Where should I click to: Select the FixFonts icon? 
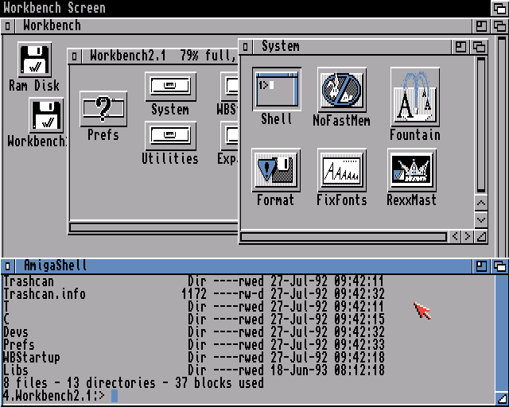pos(341,169)
